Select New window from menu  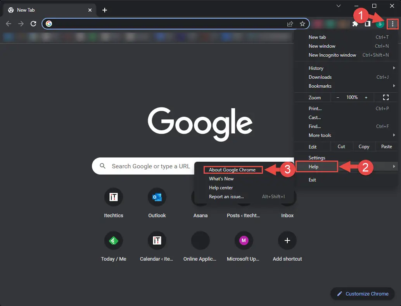(x=346, y=46)
